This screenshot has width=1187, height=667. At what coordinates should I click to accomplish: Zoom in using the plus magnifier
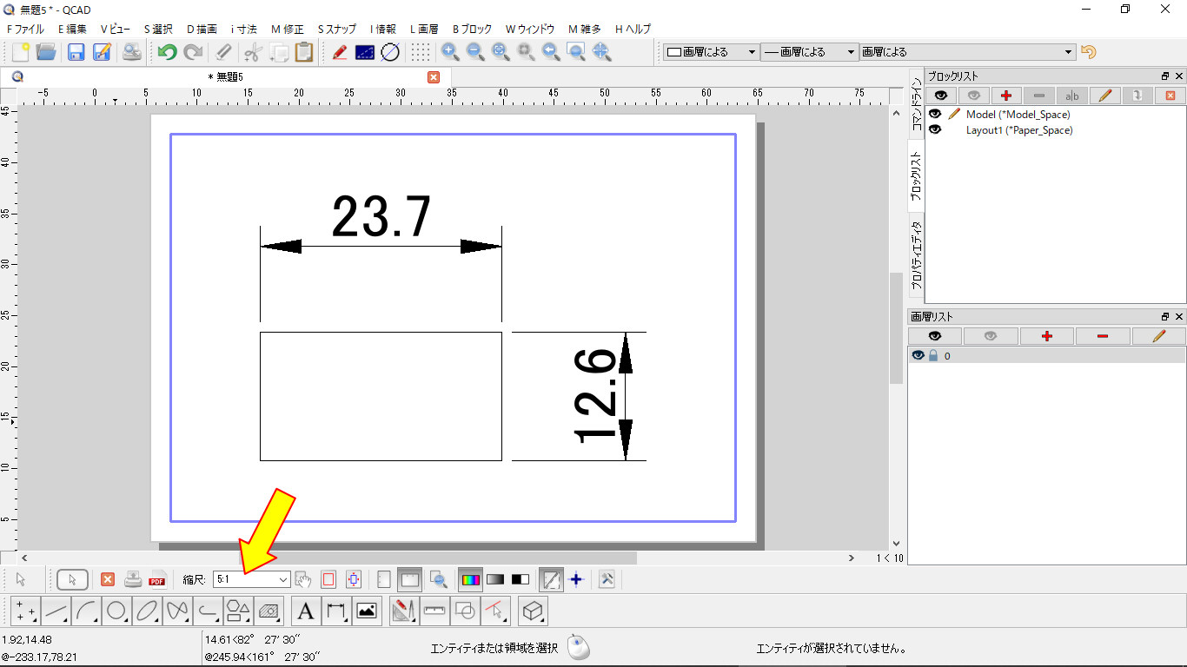(450, 52)
